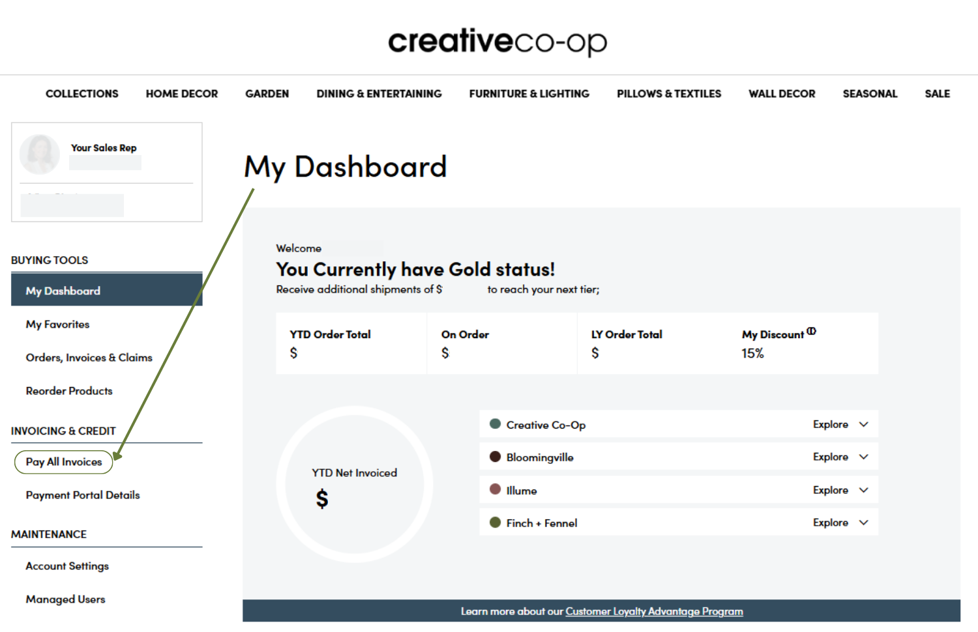
Task: Click Explore on Finch + Fennel row
Action: click(831, 523)
